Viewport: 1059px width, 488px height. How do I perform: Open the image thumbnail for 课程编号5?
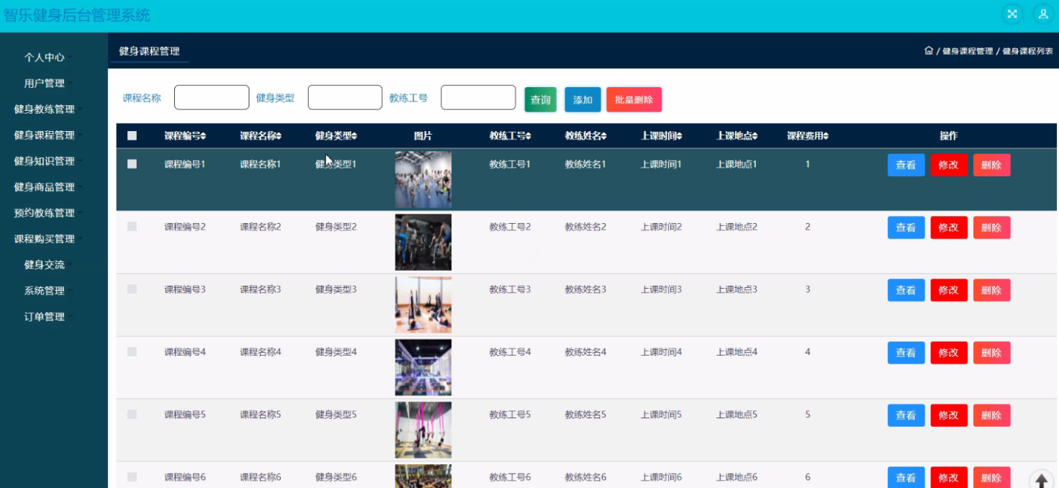click(423, 430)
